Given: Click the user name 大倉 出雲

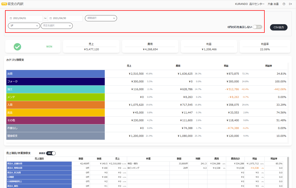Looking at the screenshot, I should click(x=273, y=4).
